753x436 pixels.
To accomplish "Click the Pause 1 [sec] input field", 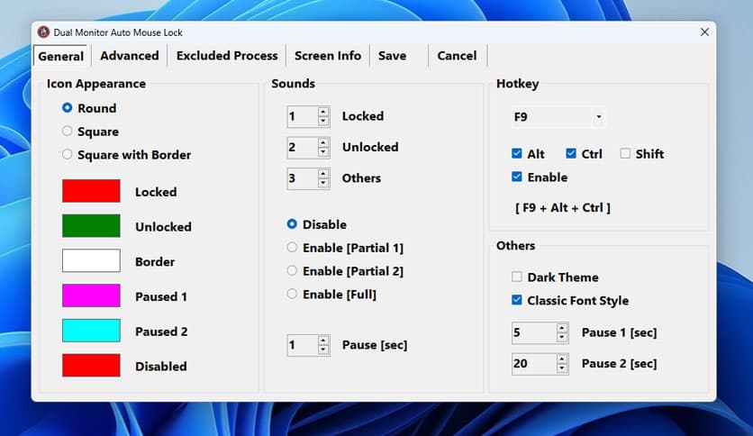I will pos(534,332).
